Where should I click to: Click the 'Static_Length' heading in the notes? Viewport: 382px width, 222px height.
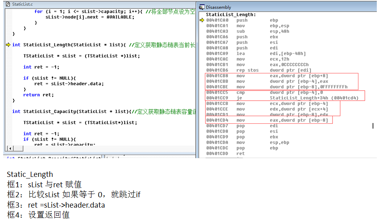[x=30, y=174]
